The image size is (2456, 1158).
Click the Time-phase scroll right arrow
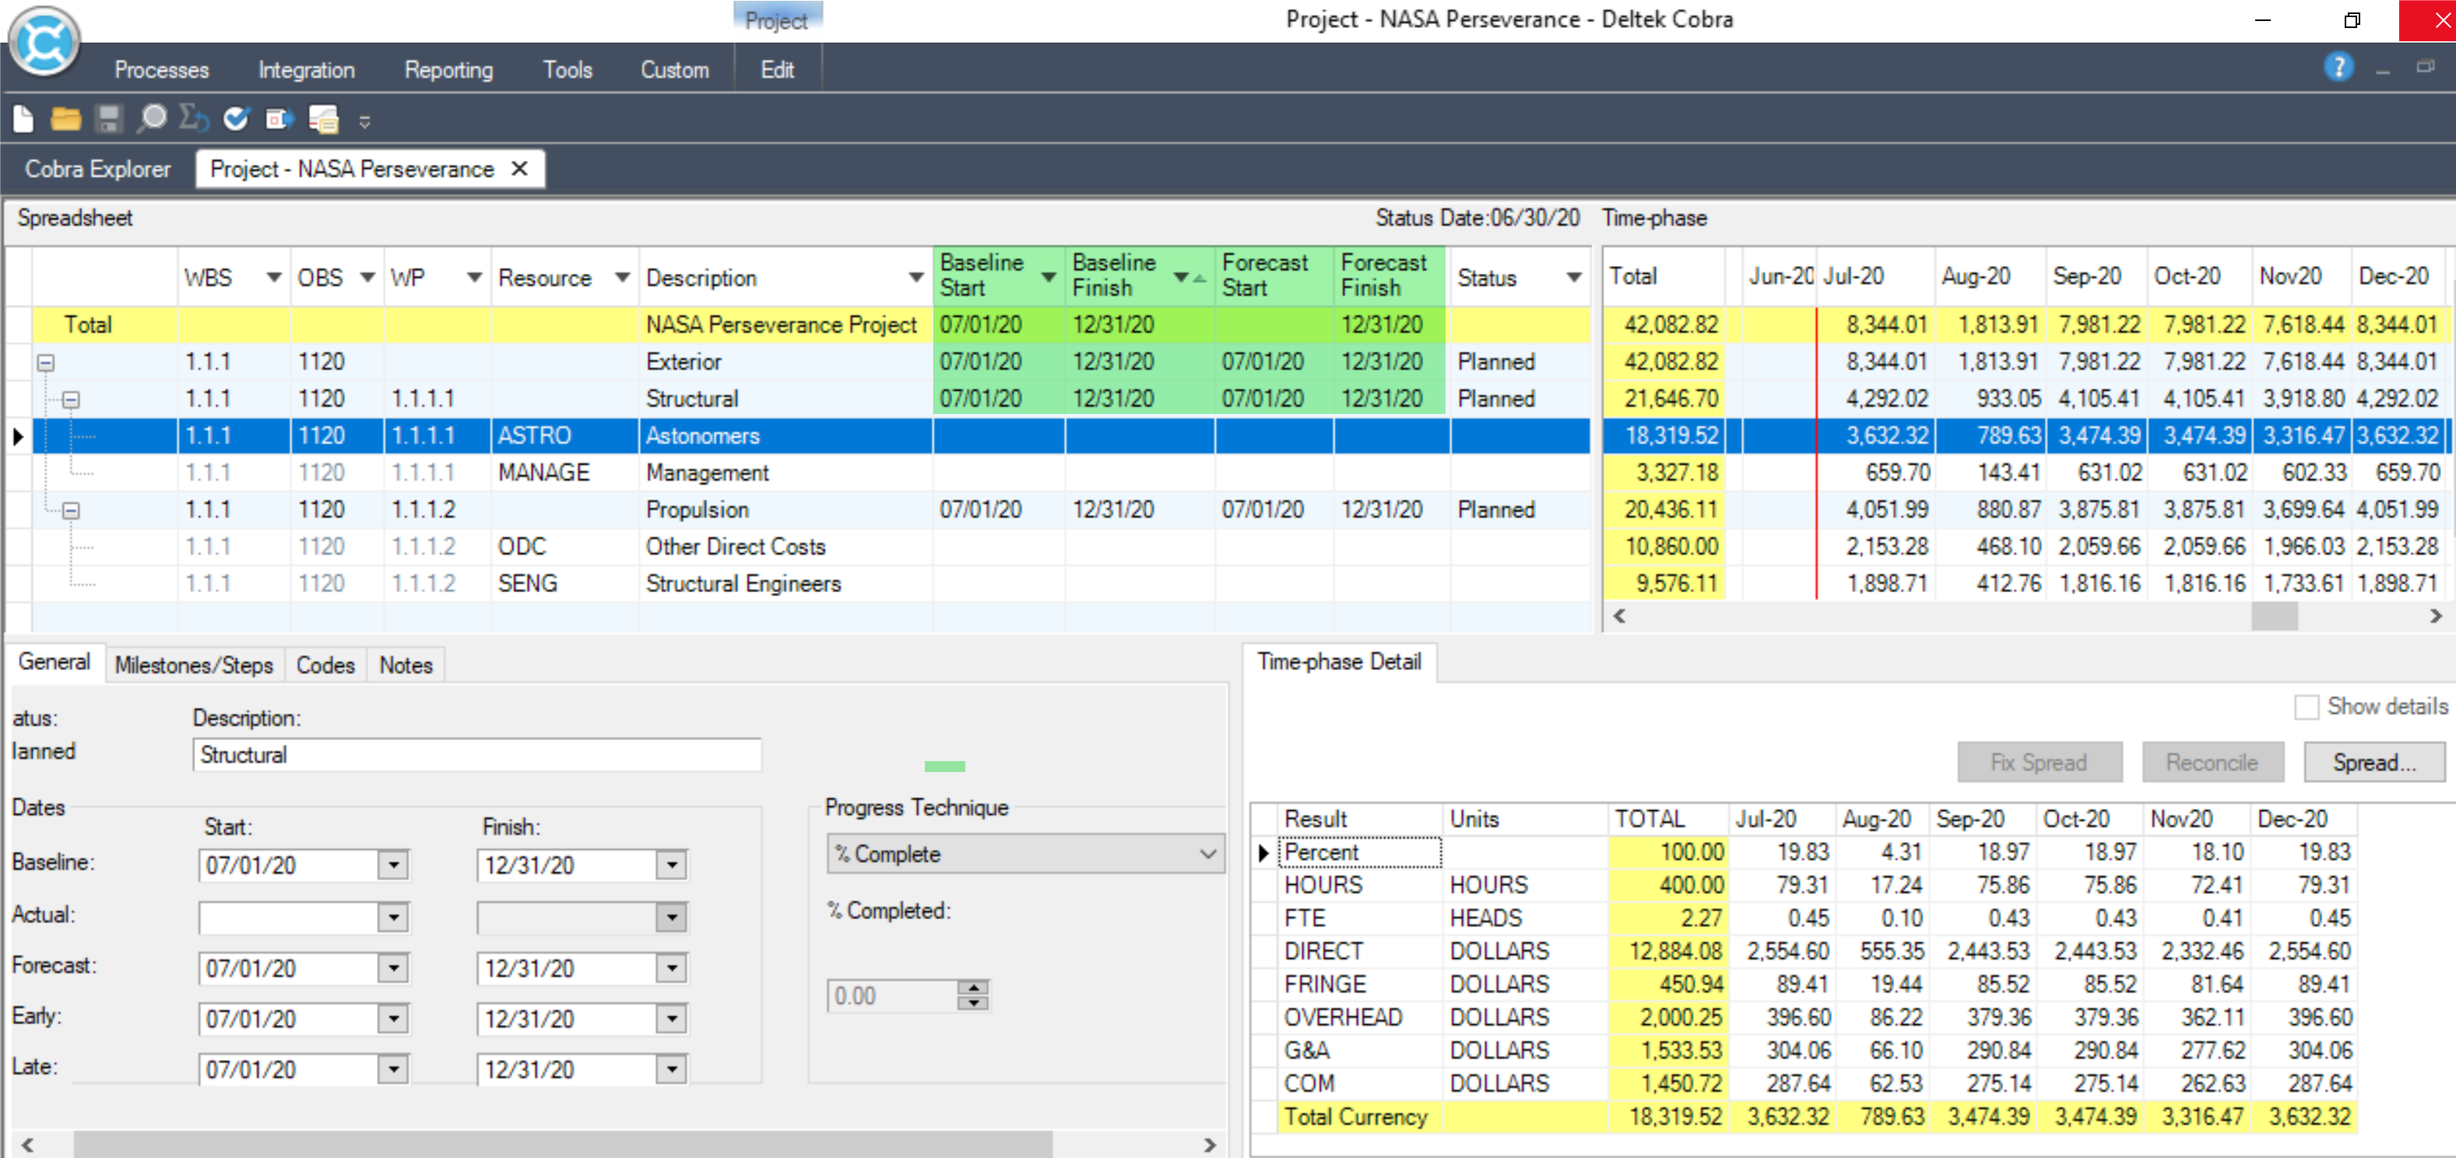pos(2435,616)
